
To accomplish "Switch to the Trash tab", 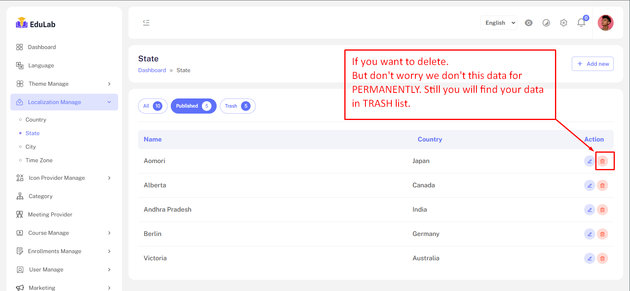I will click(237, 106).
